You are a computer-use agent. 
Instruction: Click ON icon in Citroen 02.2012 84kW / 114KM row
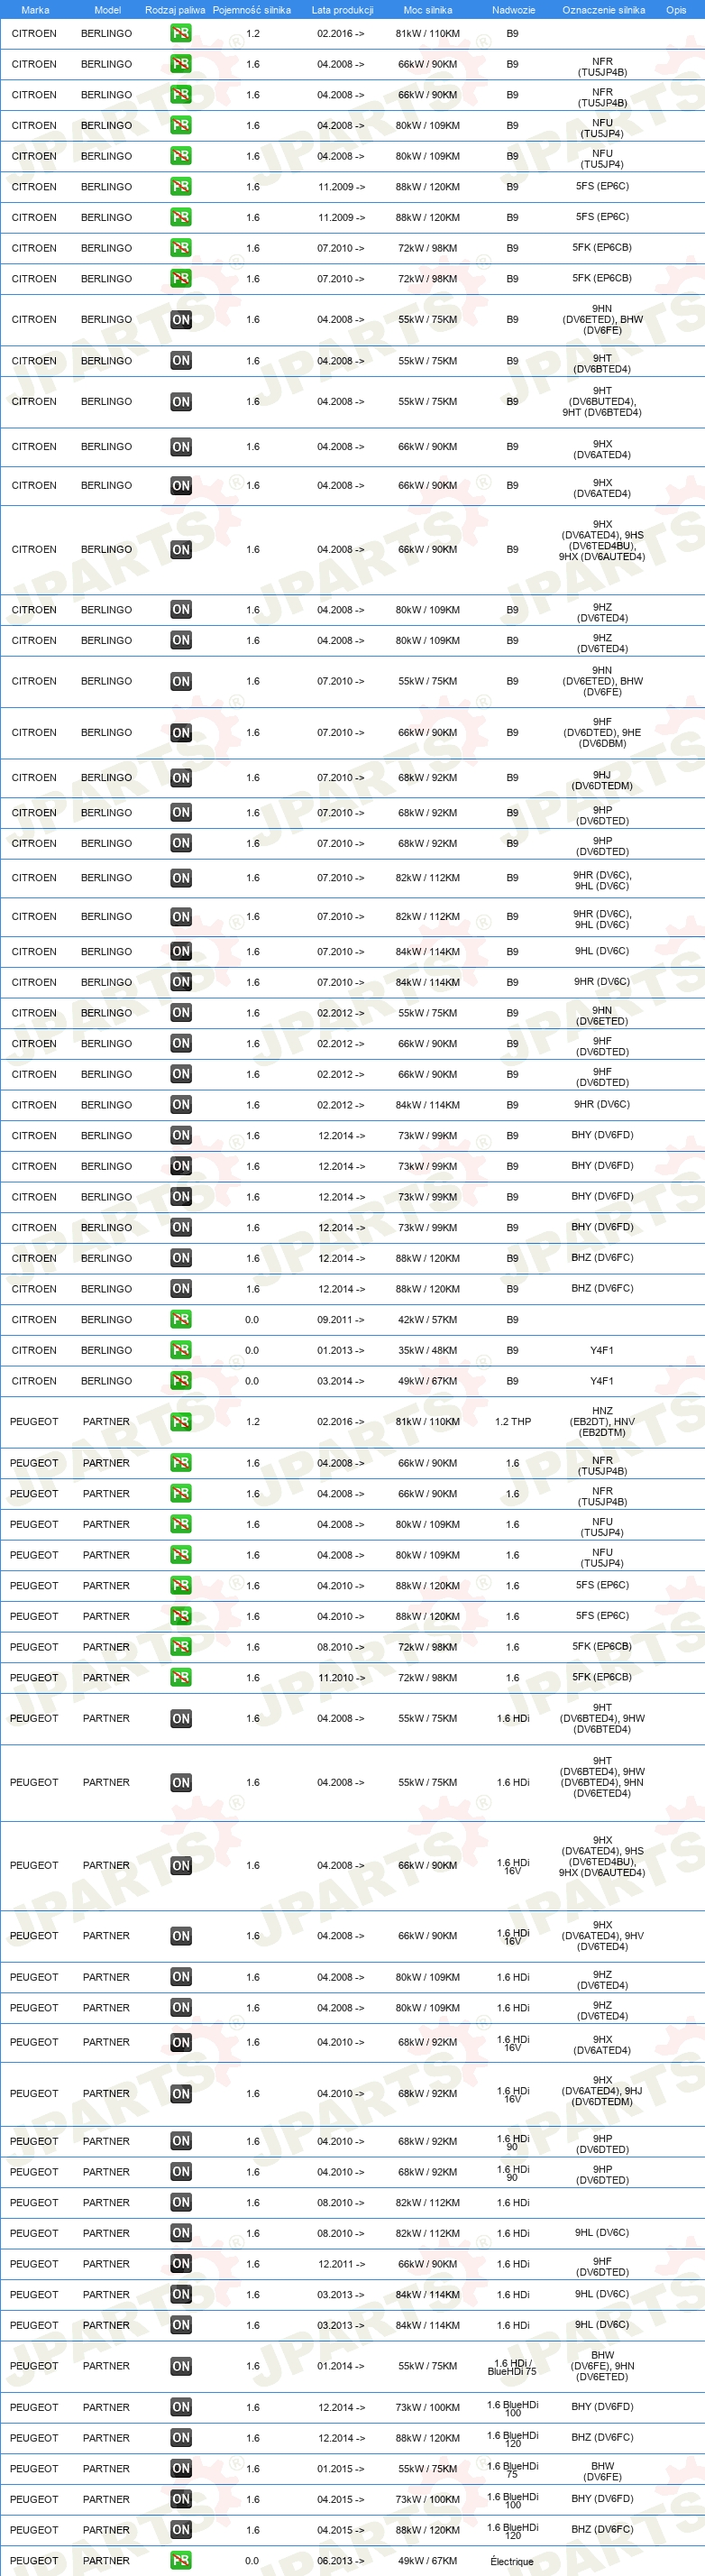[x=181, y=1105]
